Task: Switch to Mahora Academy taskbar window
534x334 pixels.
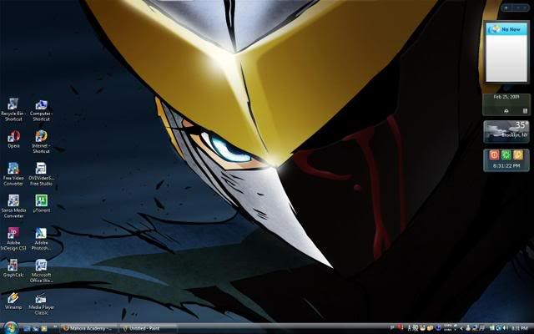Action: click(88, 328)
